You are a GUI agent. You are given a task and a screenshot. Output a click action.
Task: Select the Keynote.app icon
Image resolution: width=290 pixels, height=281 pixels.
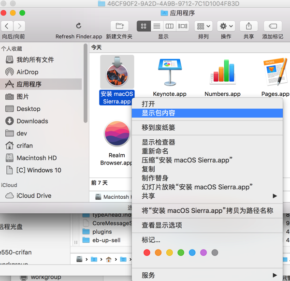170,72
